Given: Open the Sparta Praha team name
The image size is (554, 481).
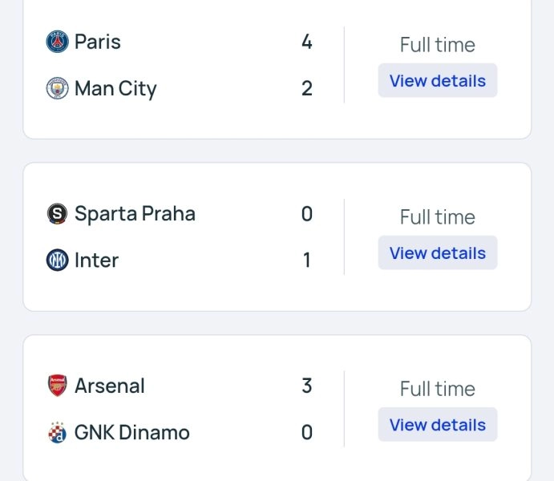Looking at the screenshot, I should tap(135, 214).
